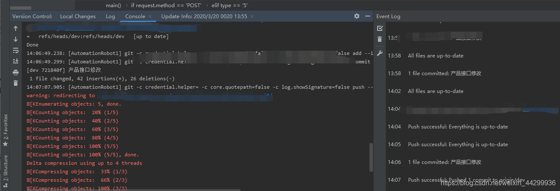Viewport: 560px width, 191px height.
Task: Open Version Control gear settings
Action: point(357,16)
